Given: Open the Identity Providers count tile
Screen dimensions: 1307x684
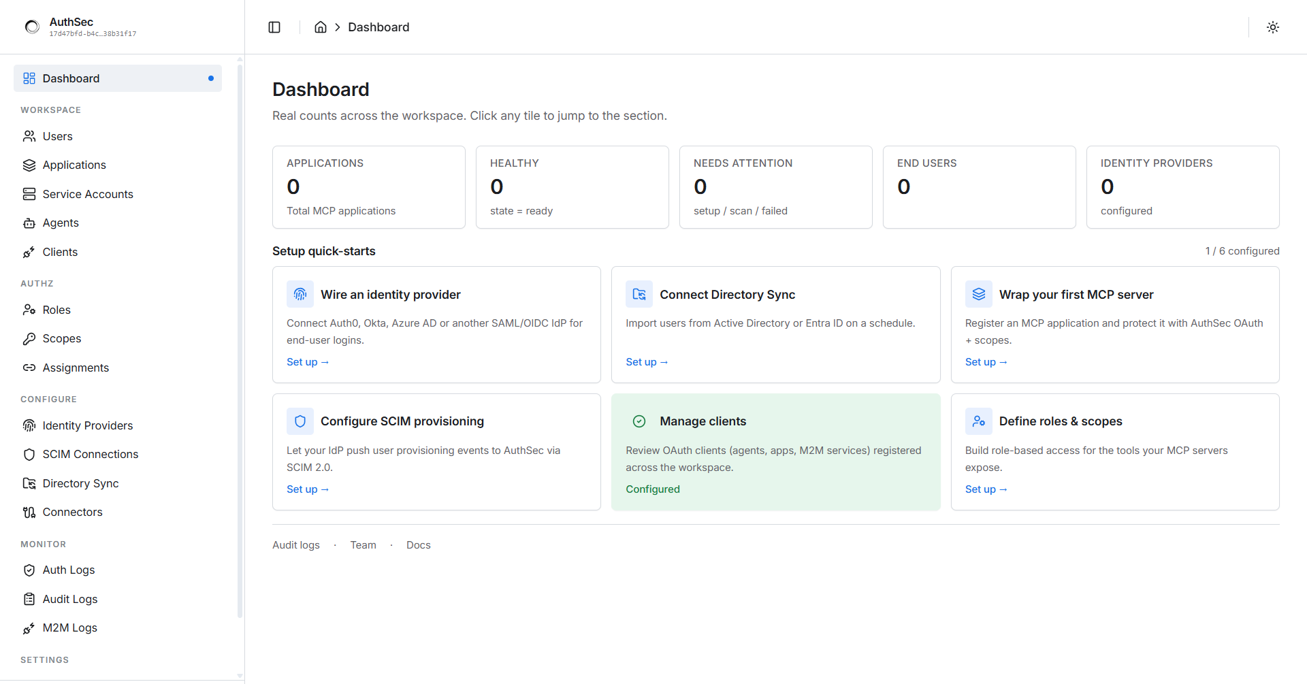Looking at the screenshot, I should coord(1183,187).
